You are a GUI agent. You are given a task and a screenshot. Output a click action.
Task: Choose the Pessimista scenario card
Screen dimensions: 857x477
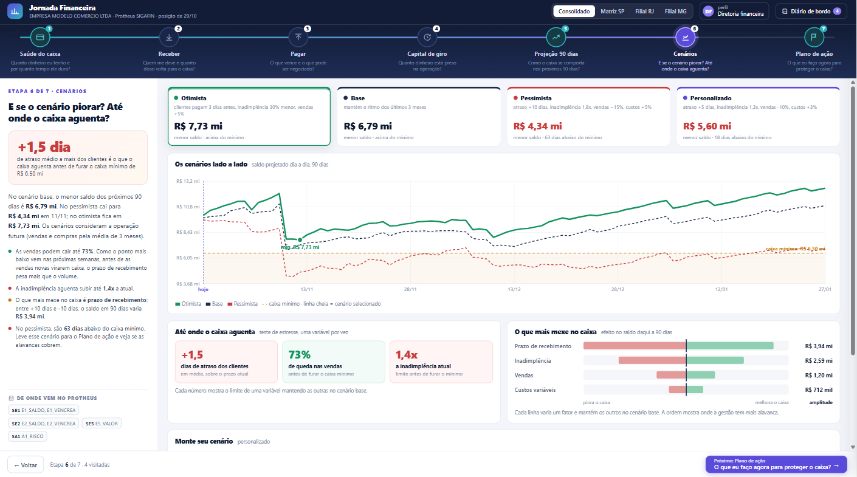click(x=588, y=117)
